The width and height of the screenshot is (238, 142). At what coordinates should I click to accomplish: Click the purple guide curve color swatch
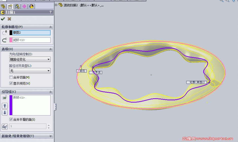pos(11,105)
